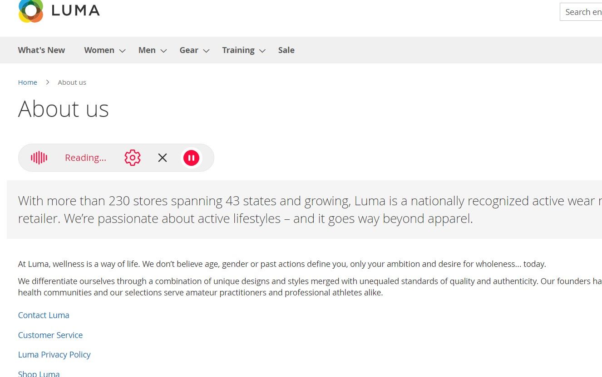Click the Reading... status label

pyautogui.click(x=85, y=158)
